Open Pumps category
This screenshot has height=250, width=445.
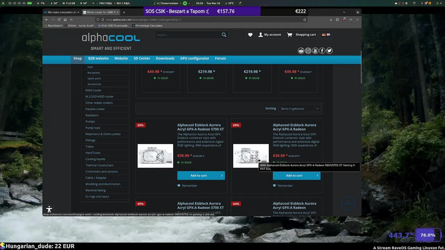[x=90, y=122]
